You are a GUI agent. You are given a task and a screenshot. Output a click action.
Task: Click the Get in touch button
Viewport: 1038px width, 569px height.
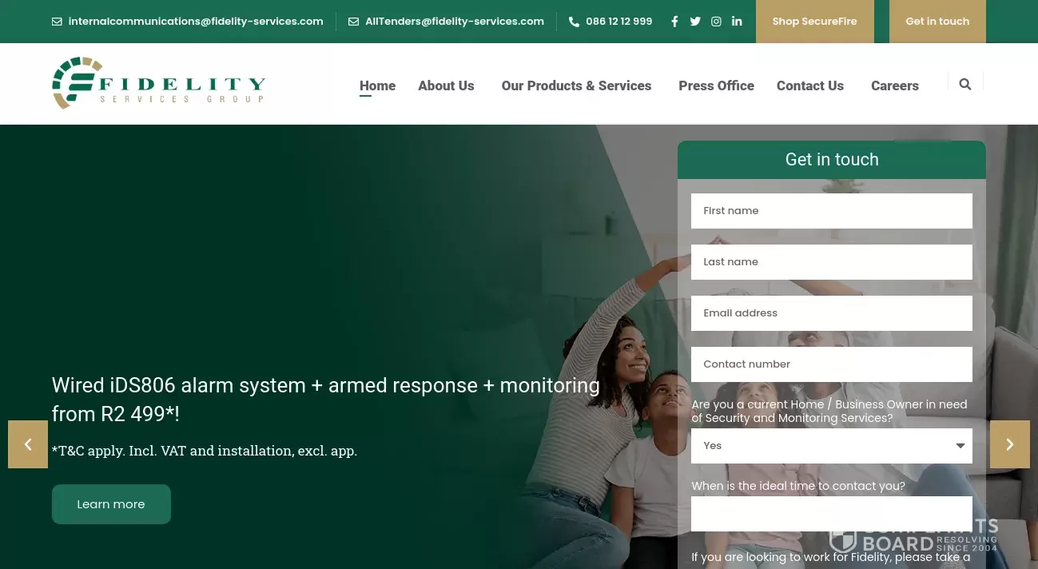tap(937, 22)
